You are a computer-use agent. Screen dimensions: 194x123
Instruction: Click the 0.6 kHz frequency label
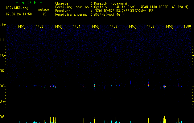[2, 117]
